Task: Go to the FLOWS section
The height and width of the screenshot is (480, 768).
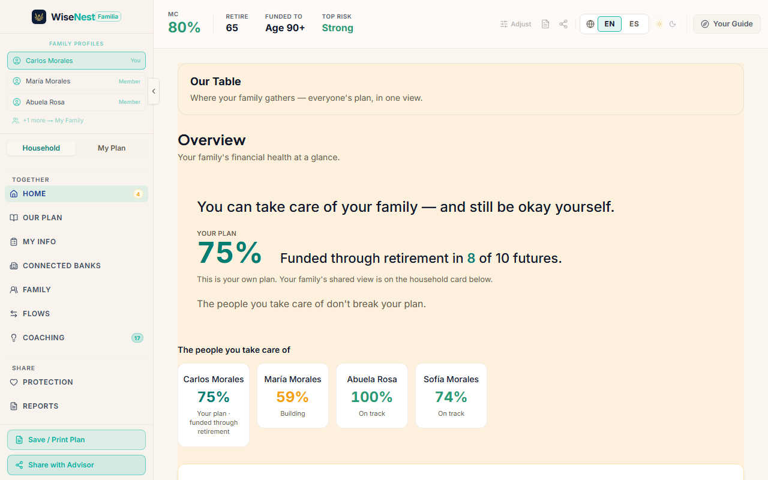Action: [x=76, y=314]
